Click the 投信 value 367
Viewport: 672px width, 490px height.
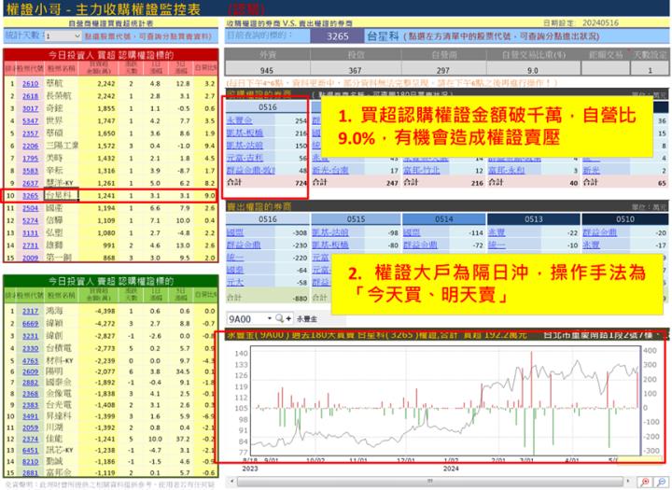click(x=355, y=70)
